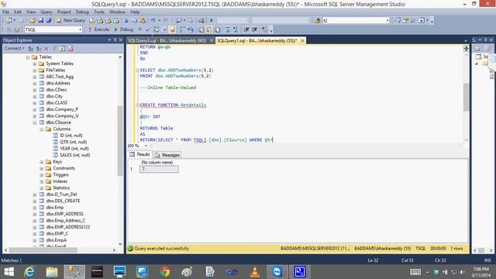Toggle Results to Text icon
The height and width of the screenshot is (279, 496).
201,29
